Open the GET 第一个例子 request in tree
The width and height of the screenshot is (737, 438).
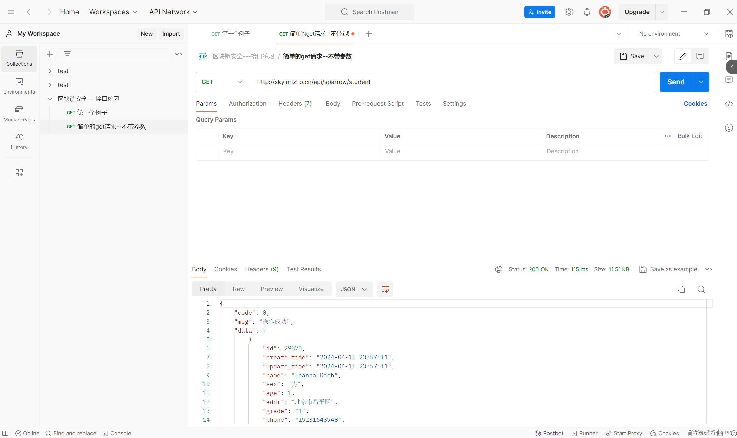pos(87,113)
